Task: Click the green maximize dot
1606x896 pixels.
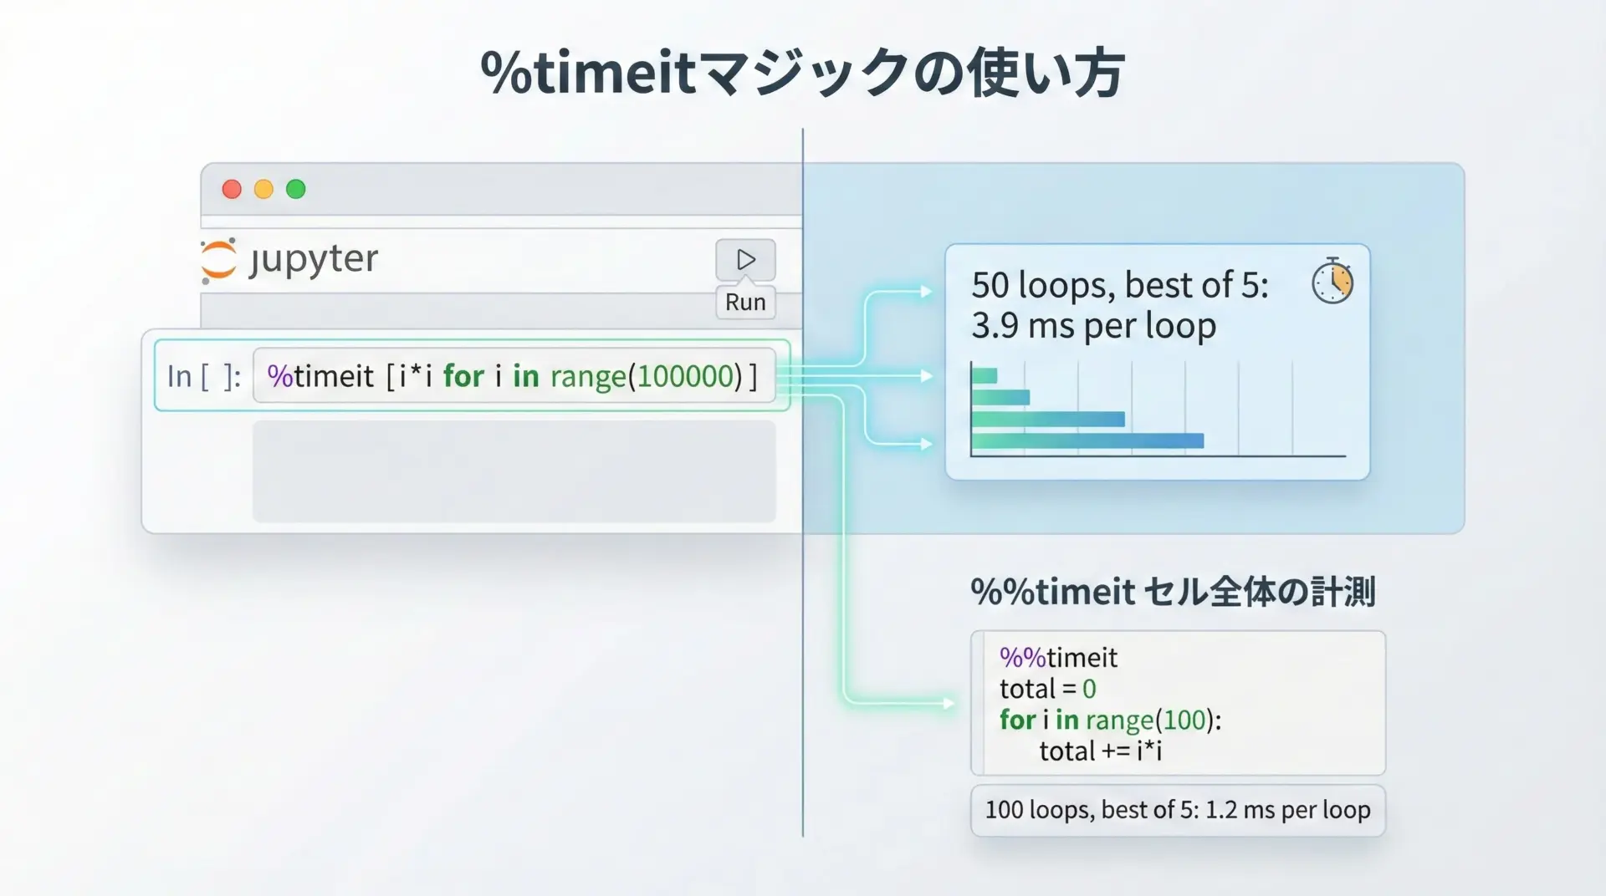Action: pos(296,189)
